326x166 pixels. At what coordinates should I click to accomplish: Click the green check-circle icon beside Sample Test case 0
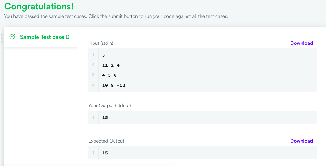click(x=12, y=37)
